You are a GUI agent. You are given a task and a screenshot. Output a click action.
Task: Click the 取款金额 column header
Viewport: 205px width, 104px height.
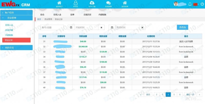click(103, 36)
